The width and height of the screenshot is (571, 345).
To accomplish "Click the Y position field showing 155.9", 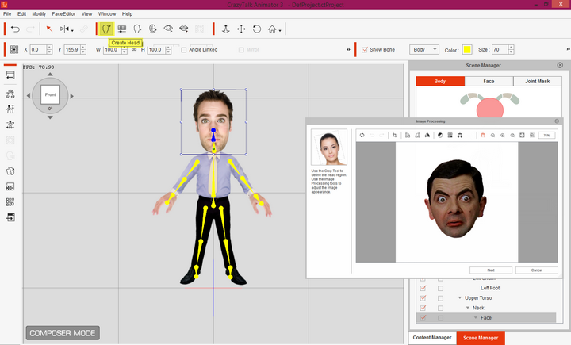I will click(x=71, y=49).
